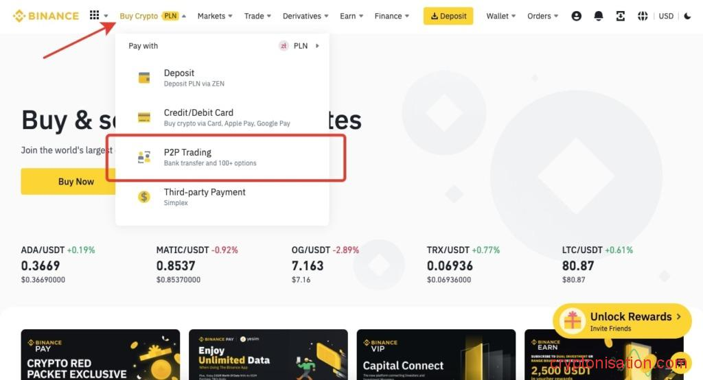703x380 pixels.
Task: Click the USD currency setting
Action: pos(666,16)
